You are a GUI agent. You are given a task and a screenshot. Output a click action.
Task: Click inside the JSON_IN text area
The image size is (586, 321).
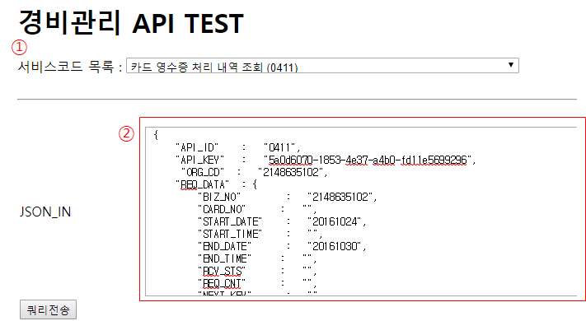[x=361, y=212]
